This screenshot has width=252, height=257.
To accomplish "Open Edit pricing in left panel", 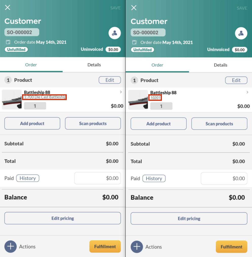I will [x=62, y=218].
